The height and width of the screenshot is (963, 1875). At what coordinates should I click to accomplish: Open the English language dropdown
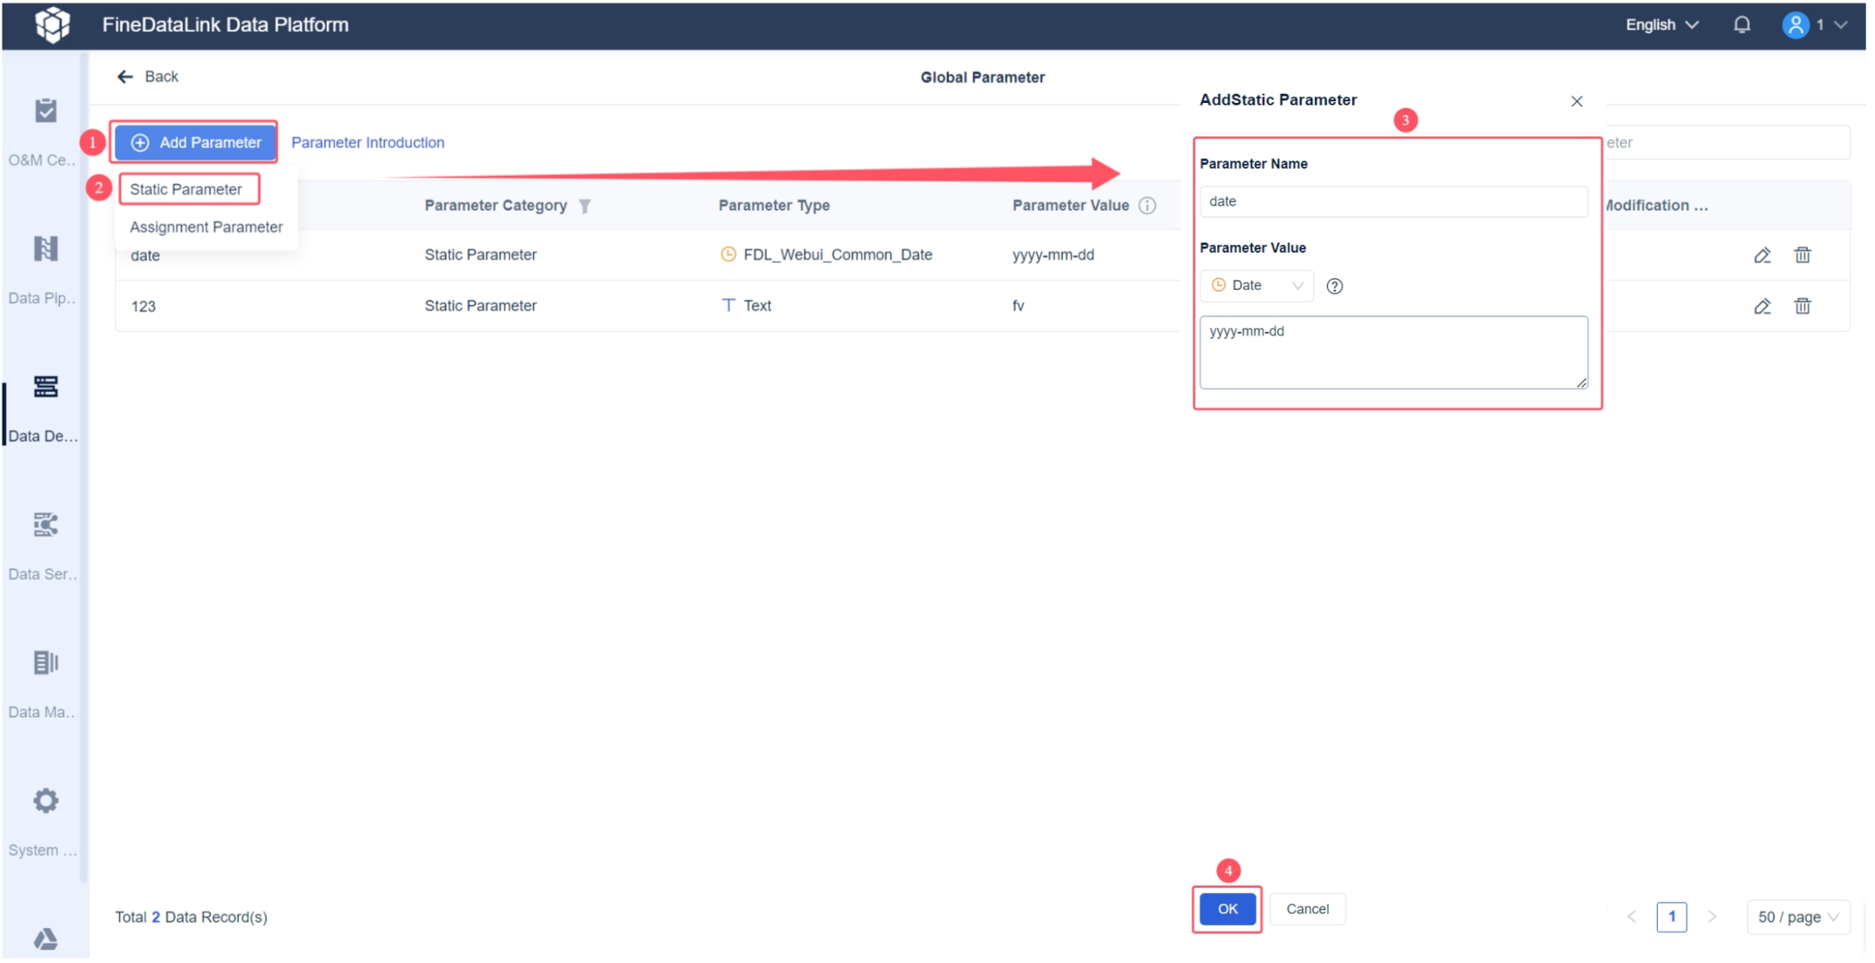click(x=1662, y=24)
